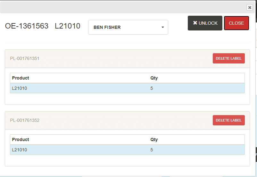Click the X icon inside the UNLOCK button
This screenshot has height=177, width=257.
point(195,23)
